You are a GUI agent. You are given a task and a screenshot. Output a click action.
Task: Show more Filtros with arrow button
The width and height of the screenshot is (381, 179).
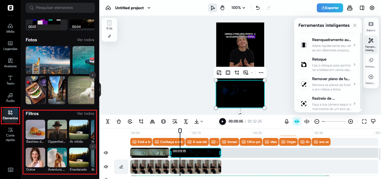(x=93, y=147)
